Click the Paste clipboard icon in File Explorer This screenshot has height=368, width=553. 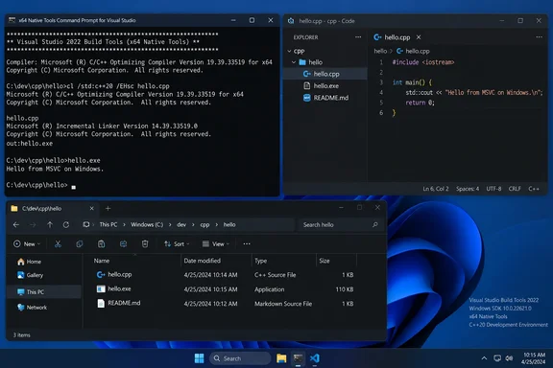101,243
